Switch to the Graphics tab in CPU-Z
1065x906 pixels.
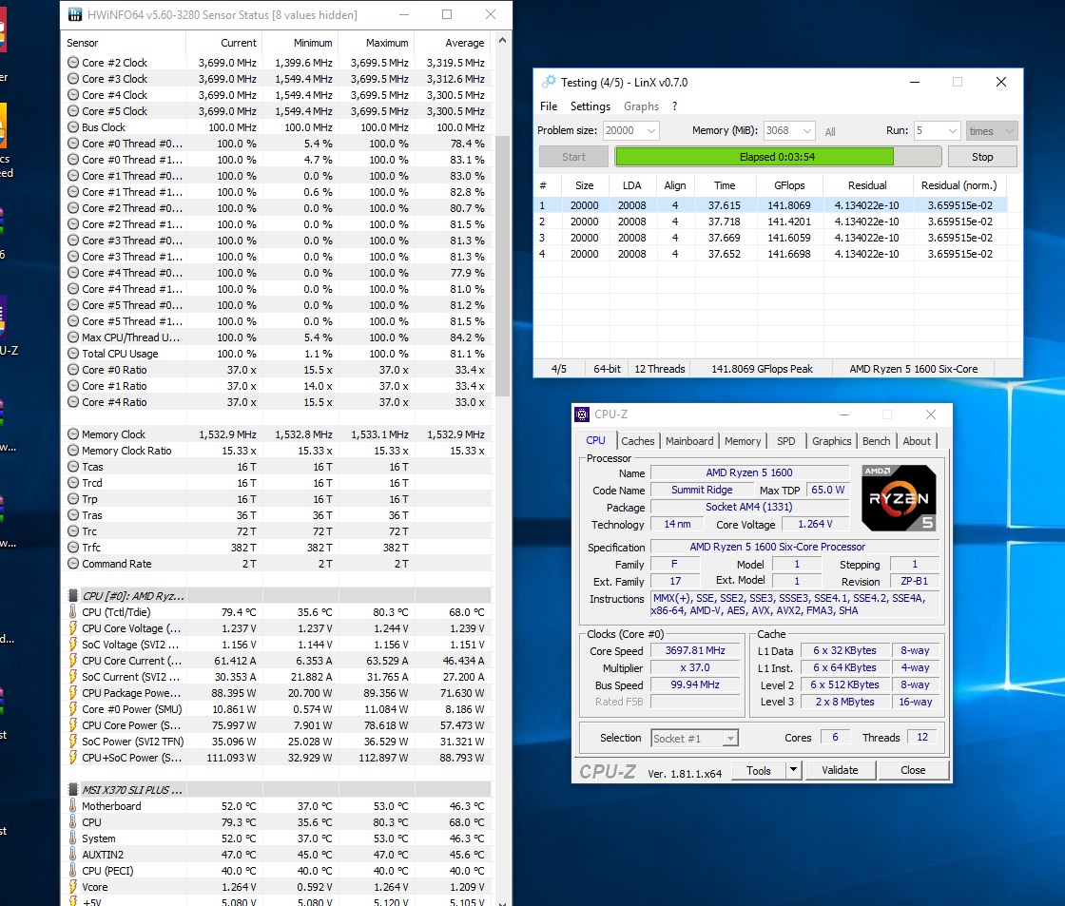(831, 441)
